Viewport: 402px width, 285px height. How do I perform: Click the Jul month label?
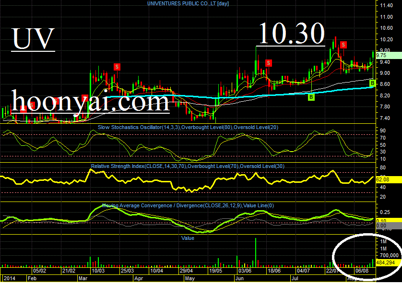(295, 279)
